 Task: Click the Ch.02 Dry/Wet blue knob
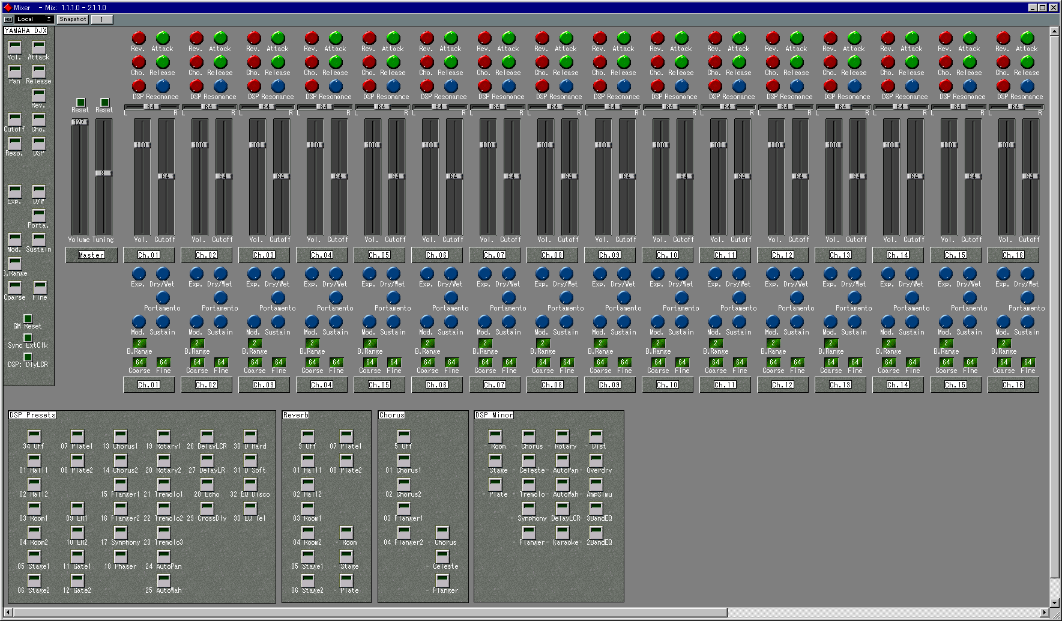[220, 274]
